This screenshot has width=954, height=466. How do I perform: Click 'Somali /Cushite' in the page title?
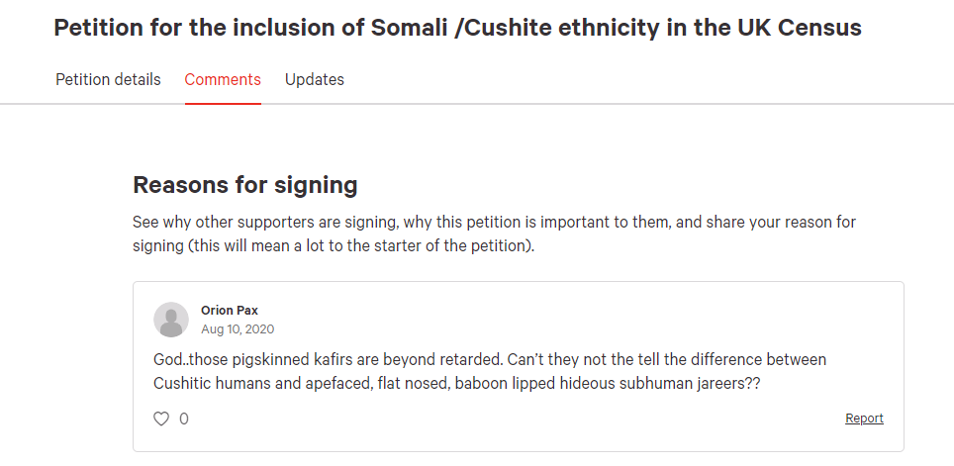tap(460, 28)
